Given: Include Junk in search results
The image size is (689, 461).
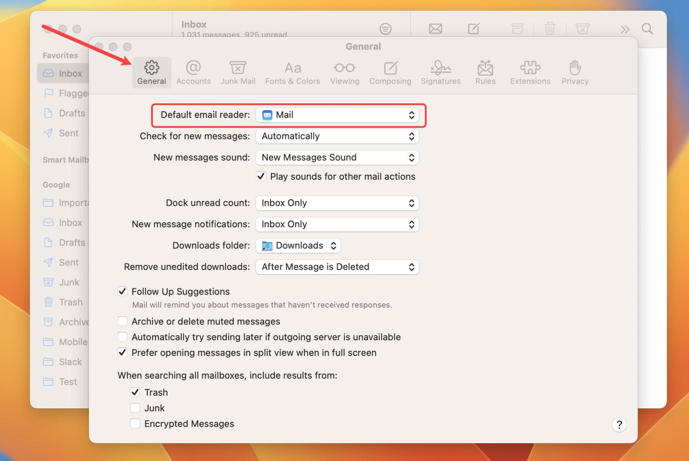Looking at the screenshot, I should point(135,408).
